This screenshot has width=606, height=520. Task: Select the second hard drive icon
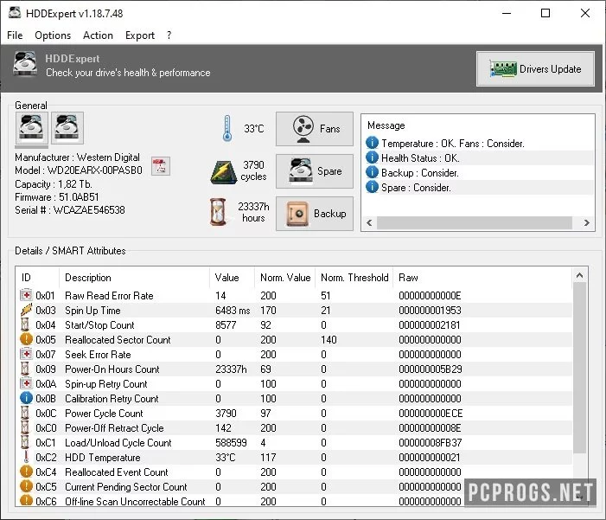[67, 128]
